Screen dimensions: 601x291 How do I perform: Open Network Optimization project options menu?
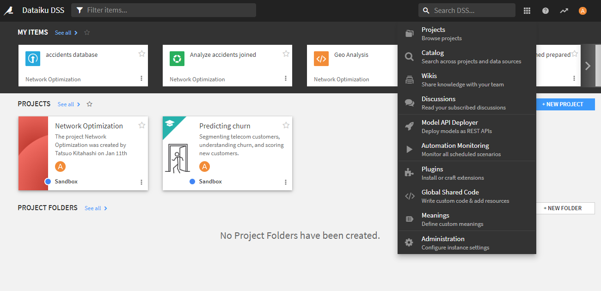tap(141, 182)
